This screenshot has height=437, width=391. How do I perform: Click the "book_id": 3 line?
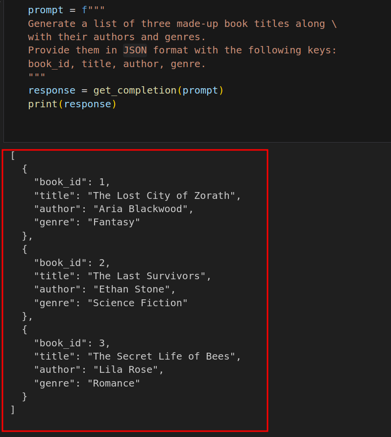[x=72, y=343]
